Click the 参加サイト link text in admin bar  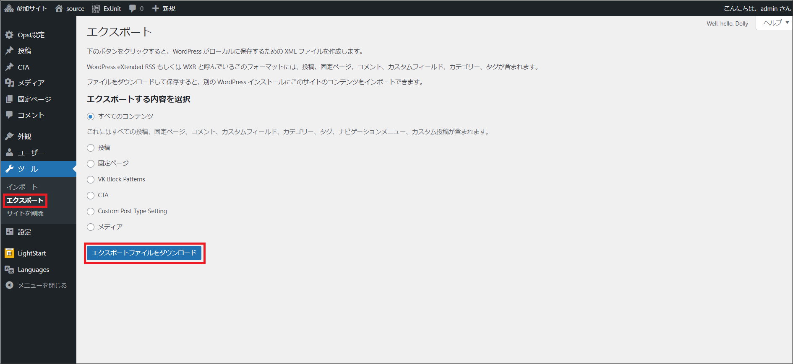click(x=32, y=8)
